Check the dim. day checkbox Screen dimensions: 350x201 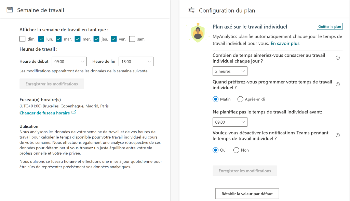coord(23,39)
